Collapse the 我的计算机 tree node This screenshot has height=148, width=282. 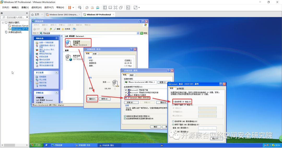(x=3, y=23)
